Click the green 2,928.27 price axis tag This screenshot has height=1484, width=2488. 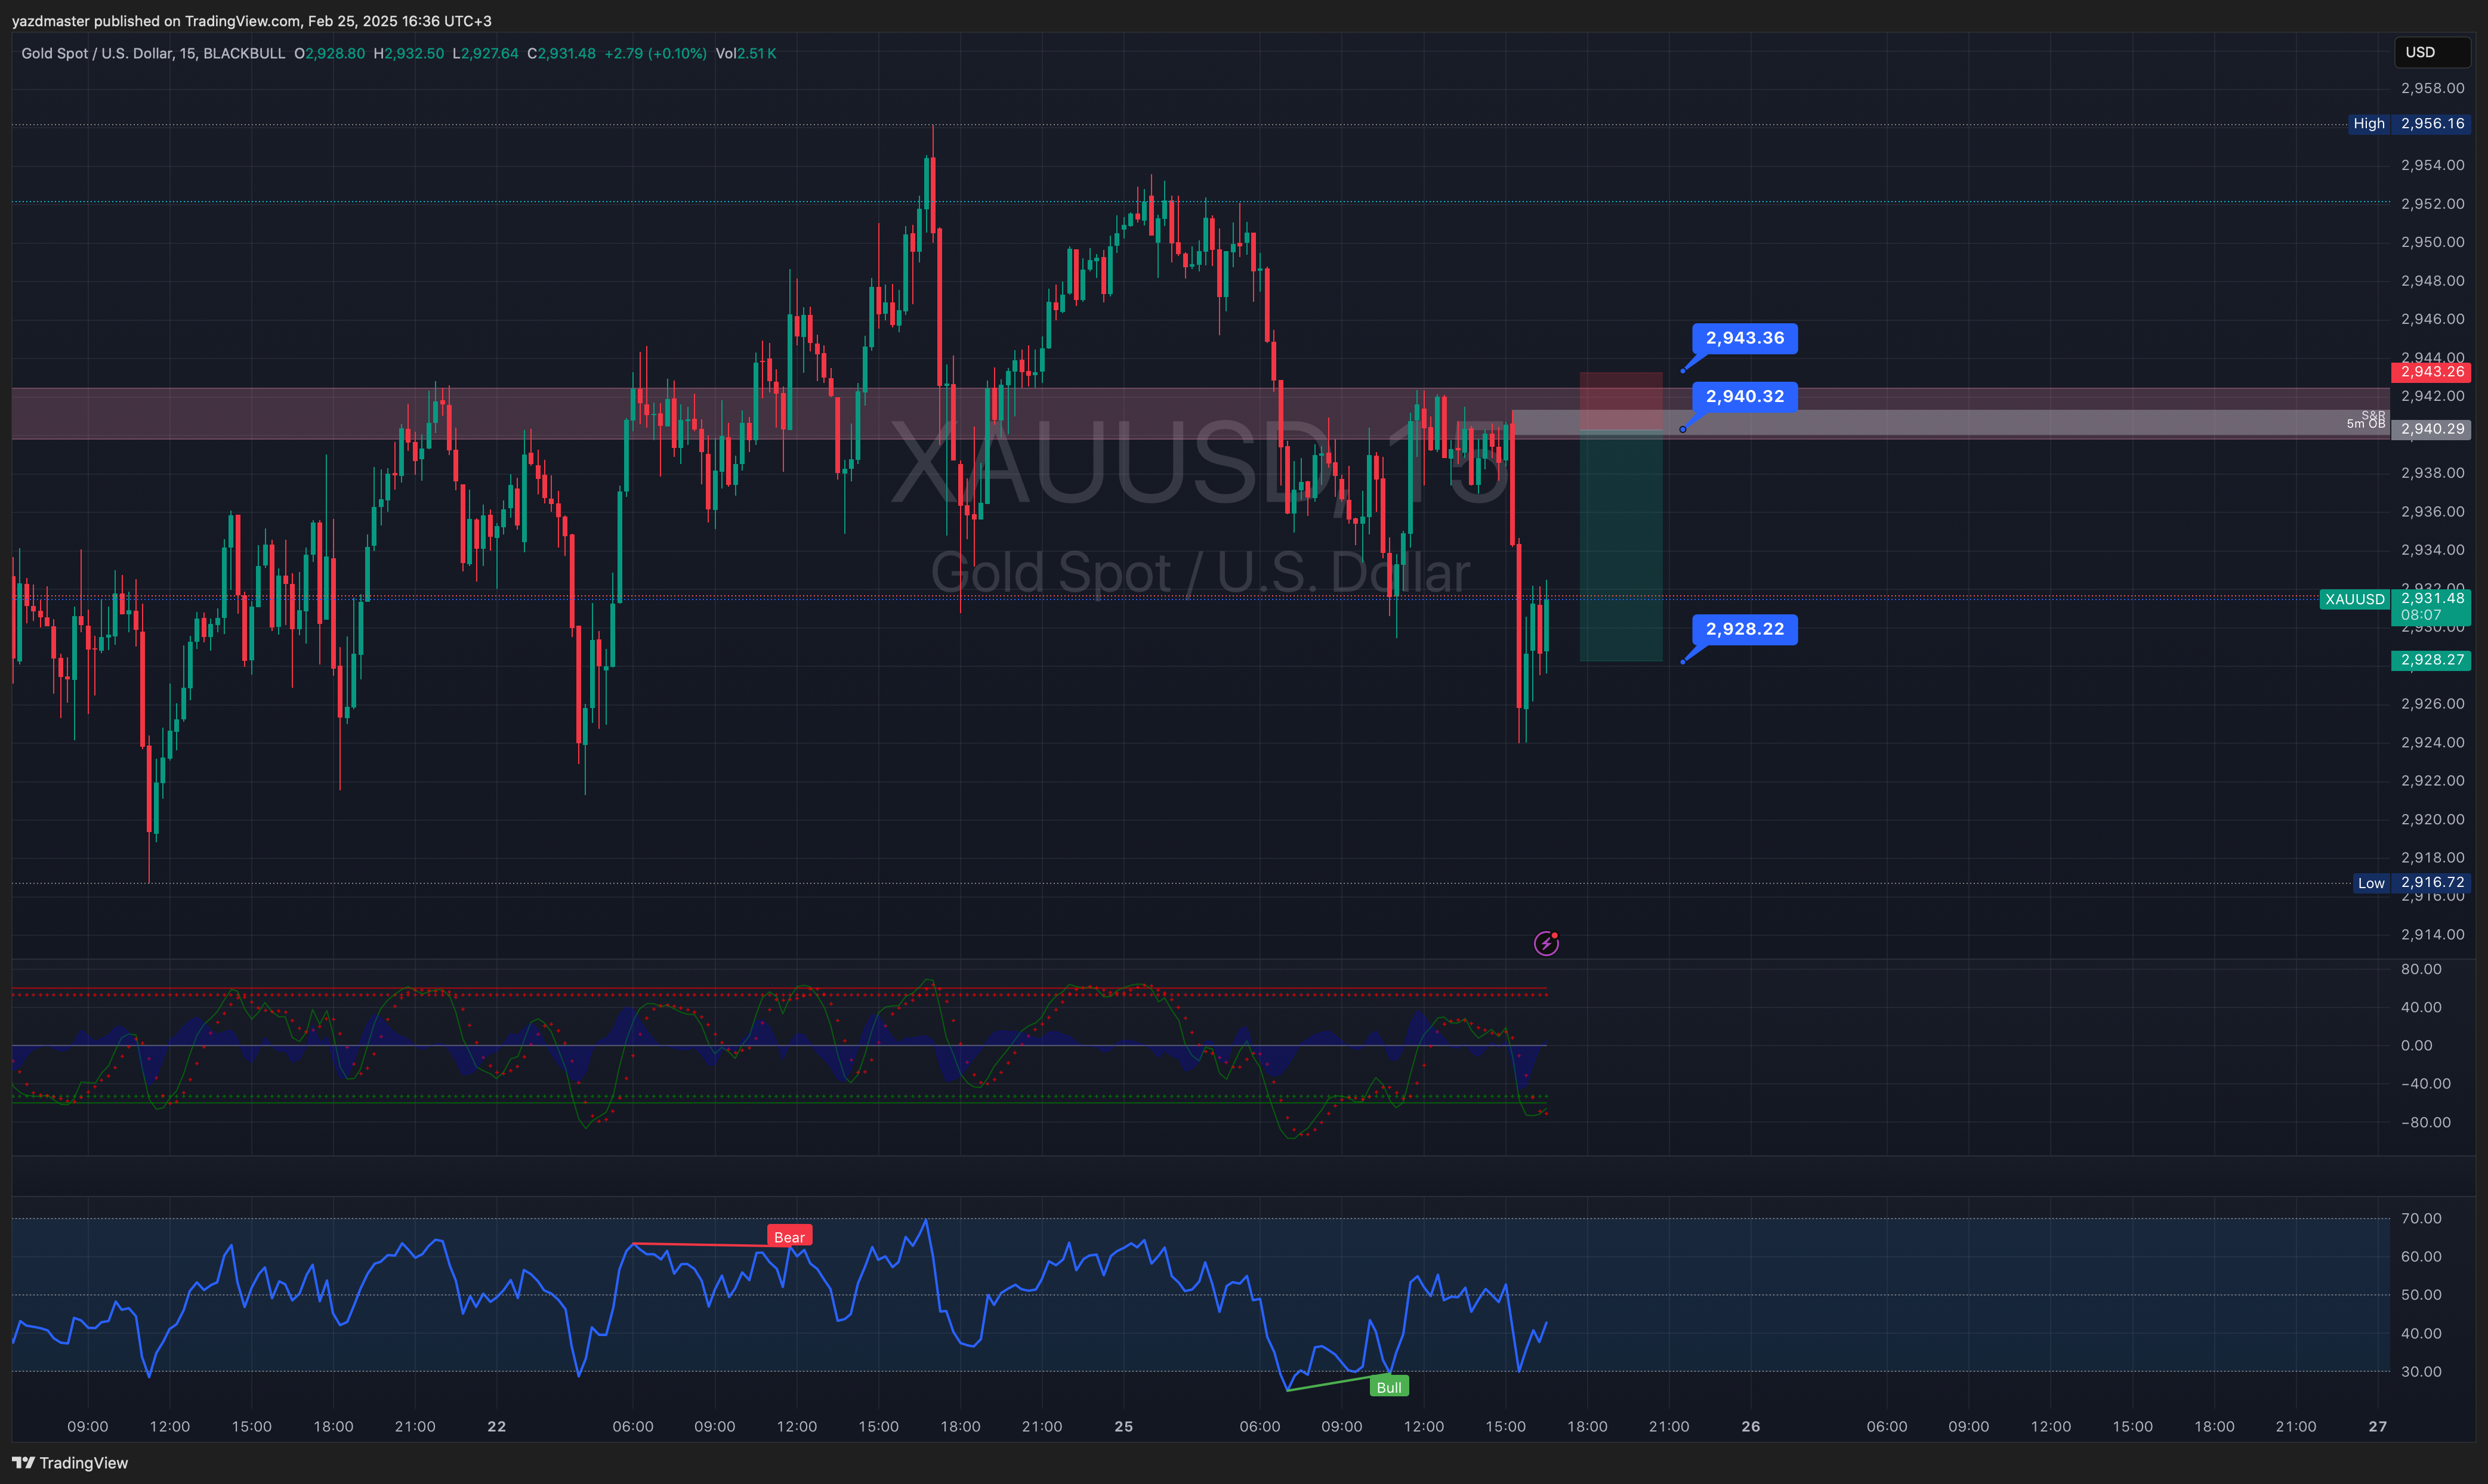point(2431,660)
